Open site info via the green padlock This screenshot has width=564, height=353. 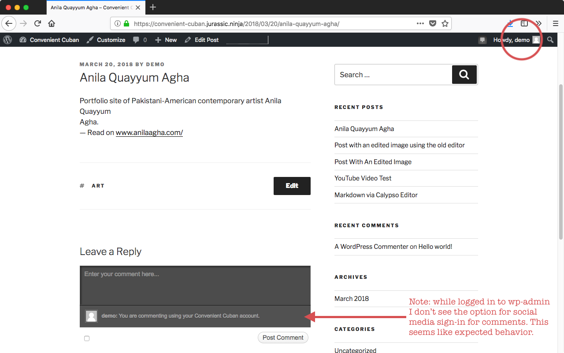(x=126, y=24)
